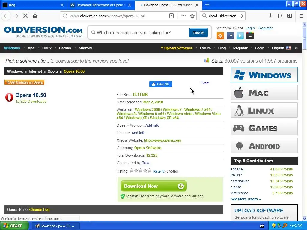This screenshot has width=307, height=230.
Task: Click the Linux platform banner
Action: (264, 110)
